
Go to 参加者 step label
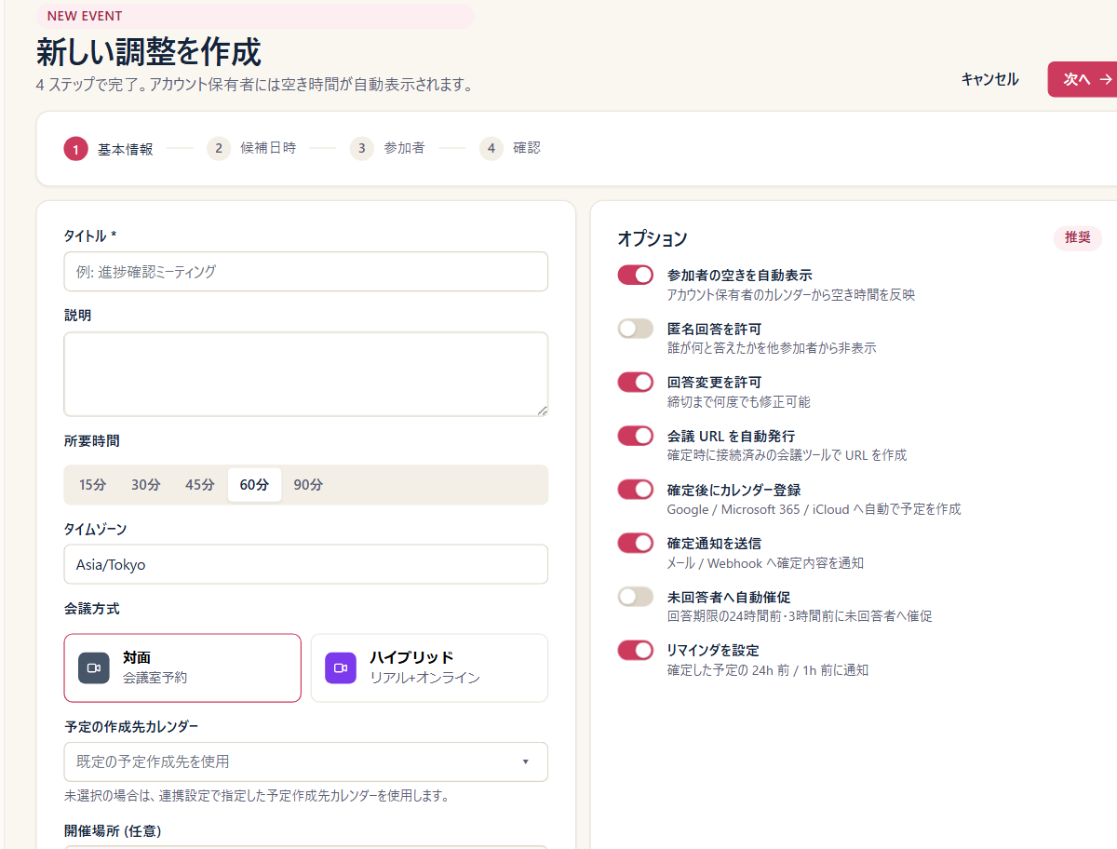(404, 148)
